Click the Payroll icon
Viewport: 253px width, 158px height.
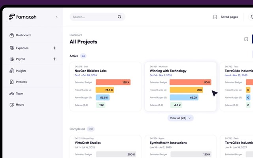11,59
